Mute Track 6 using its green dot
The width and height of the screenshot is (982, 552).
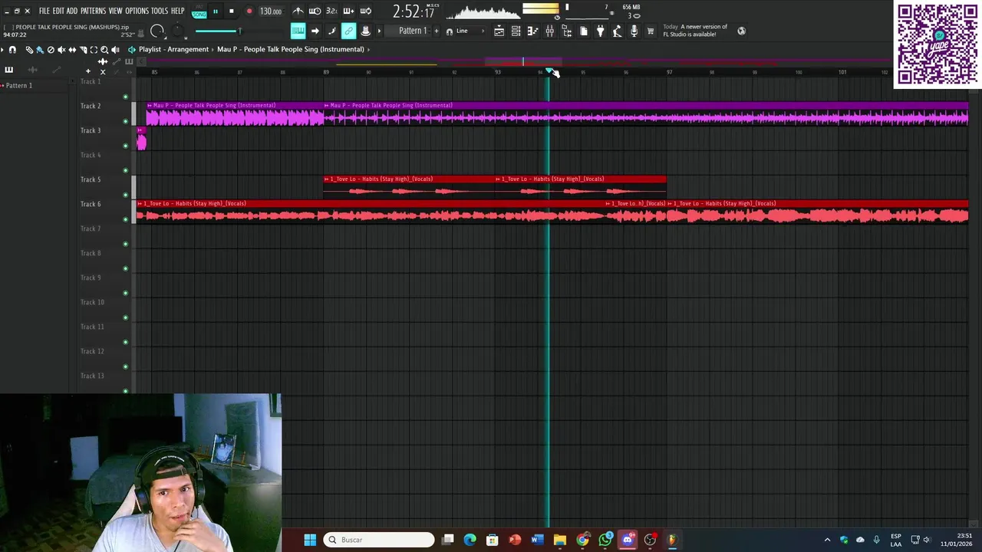126,219
